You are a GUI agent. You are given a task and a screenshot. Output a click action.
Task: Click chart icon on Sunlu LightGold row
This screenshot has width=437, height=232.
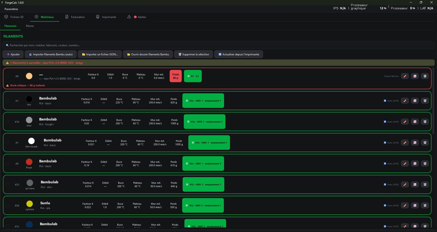(415, 205)
